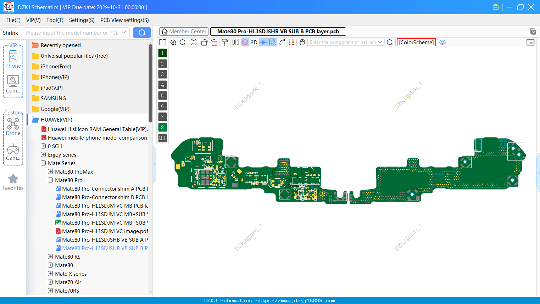Toggle split view layout icon
540x304 pixels.
pyautogui.click(x=162, y=42)
